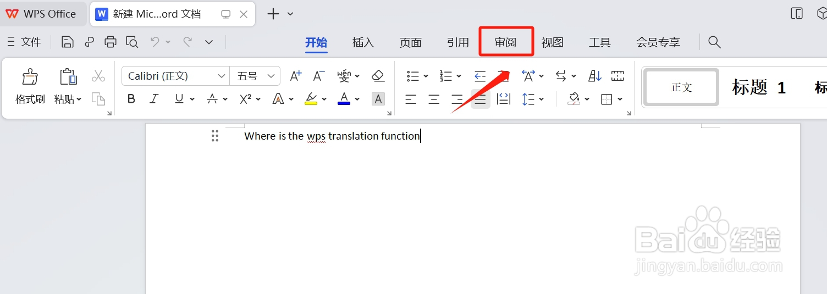Toggle Underline formatting
The height and width of the screenshot is (294, 827).
(179, 99)
